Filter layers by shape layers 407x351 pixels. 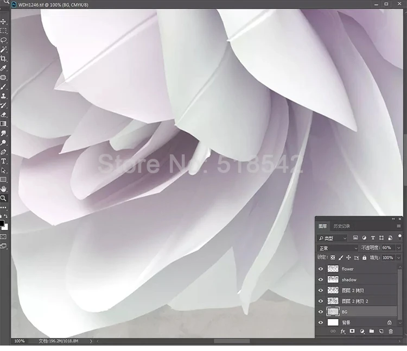(x=381, y=238)
